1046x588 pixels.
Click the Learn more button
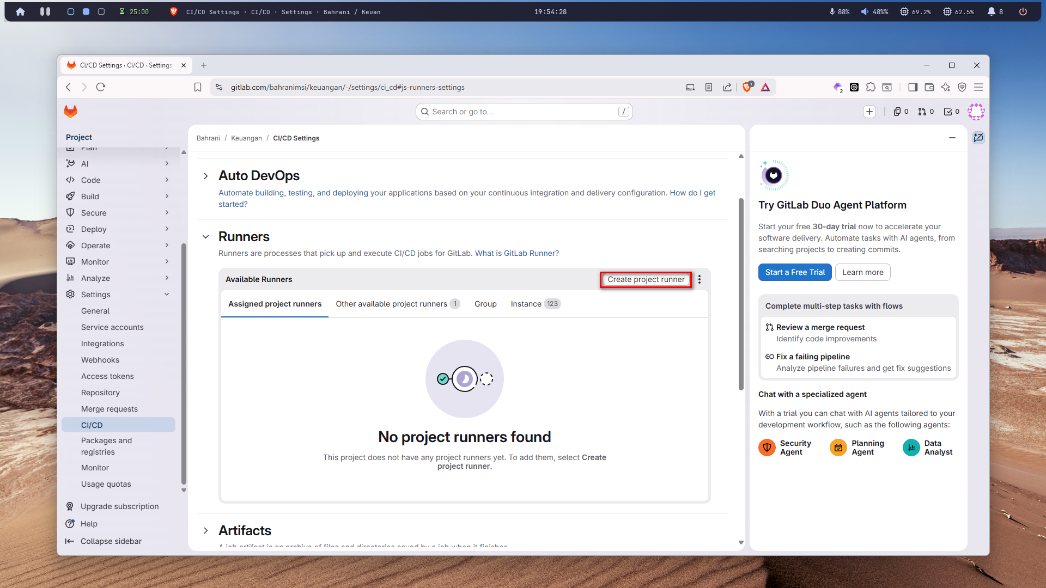pos(863,272)
